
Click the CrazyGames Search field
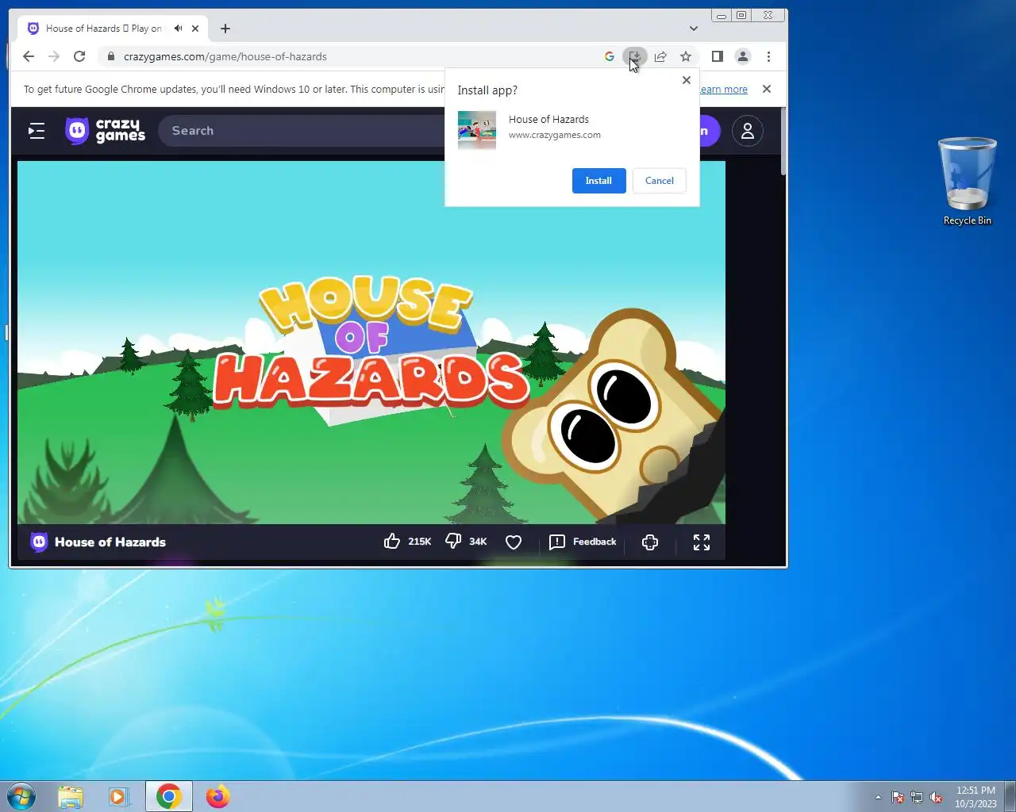click(302, 131)
